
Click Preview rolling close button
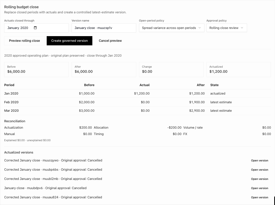(x=25, y=41)
